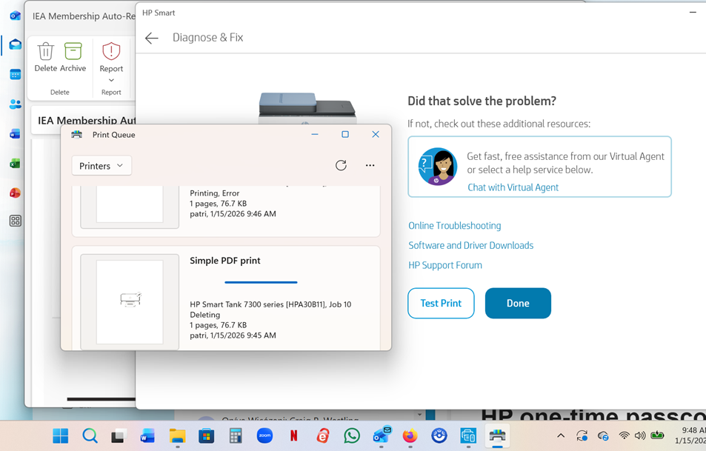Open Calculator from the taskbar
This screenshot has width=706, height=451.
click(236, 435)
